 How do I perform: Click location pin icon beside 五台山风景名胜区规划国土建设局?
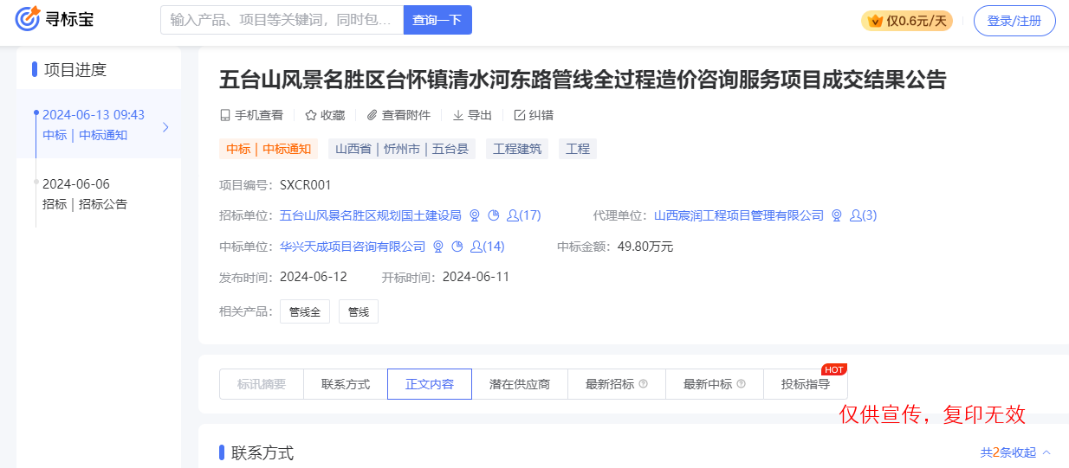[x=474, y=215]
